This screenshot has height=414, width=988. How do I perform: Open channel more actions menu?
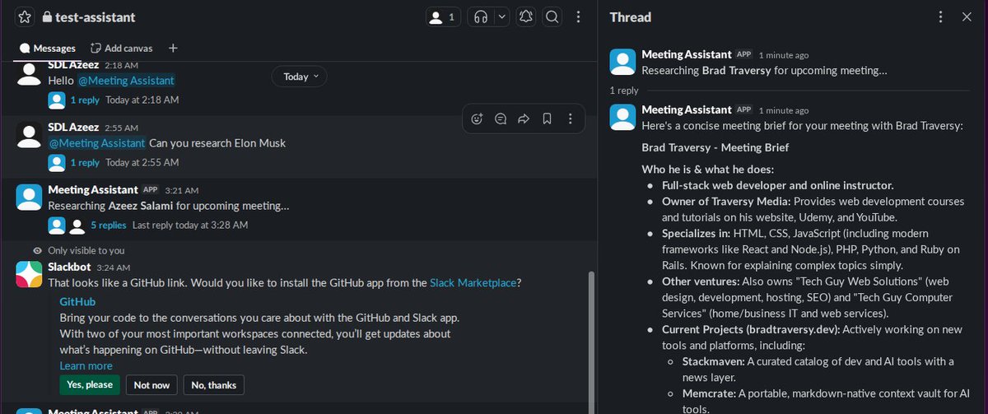pos(579,16)
